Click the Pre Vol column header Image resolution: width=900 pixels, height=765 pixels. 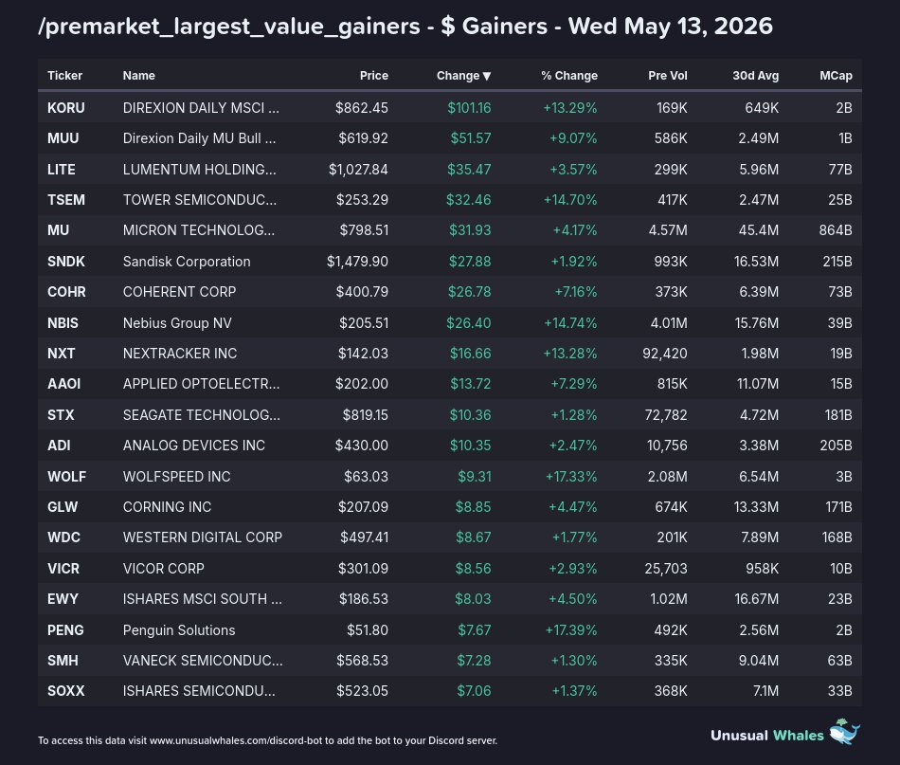(x=668, y=75)
